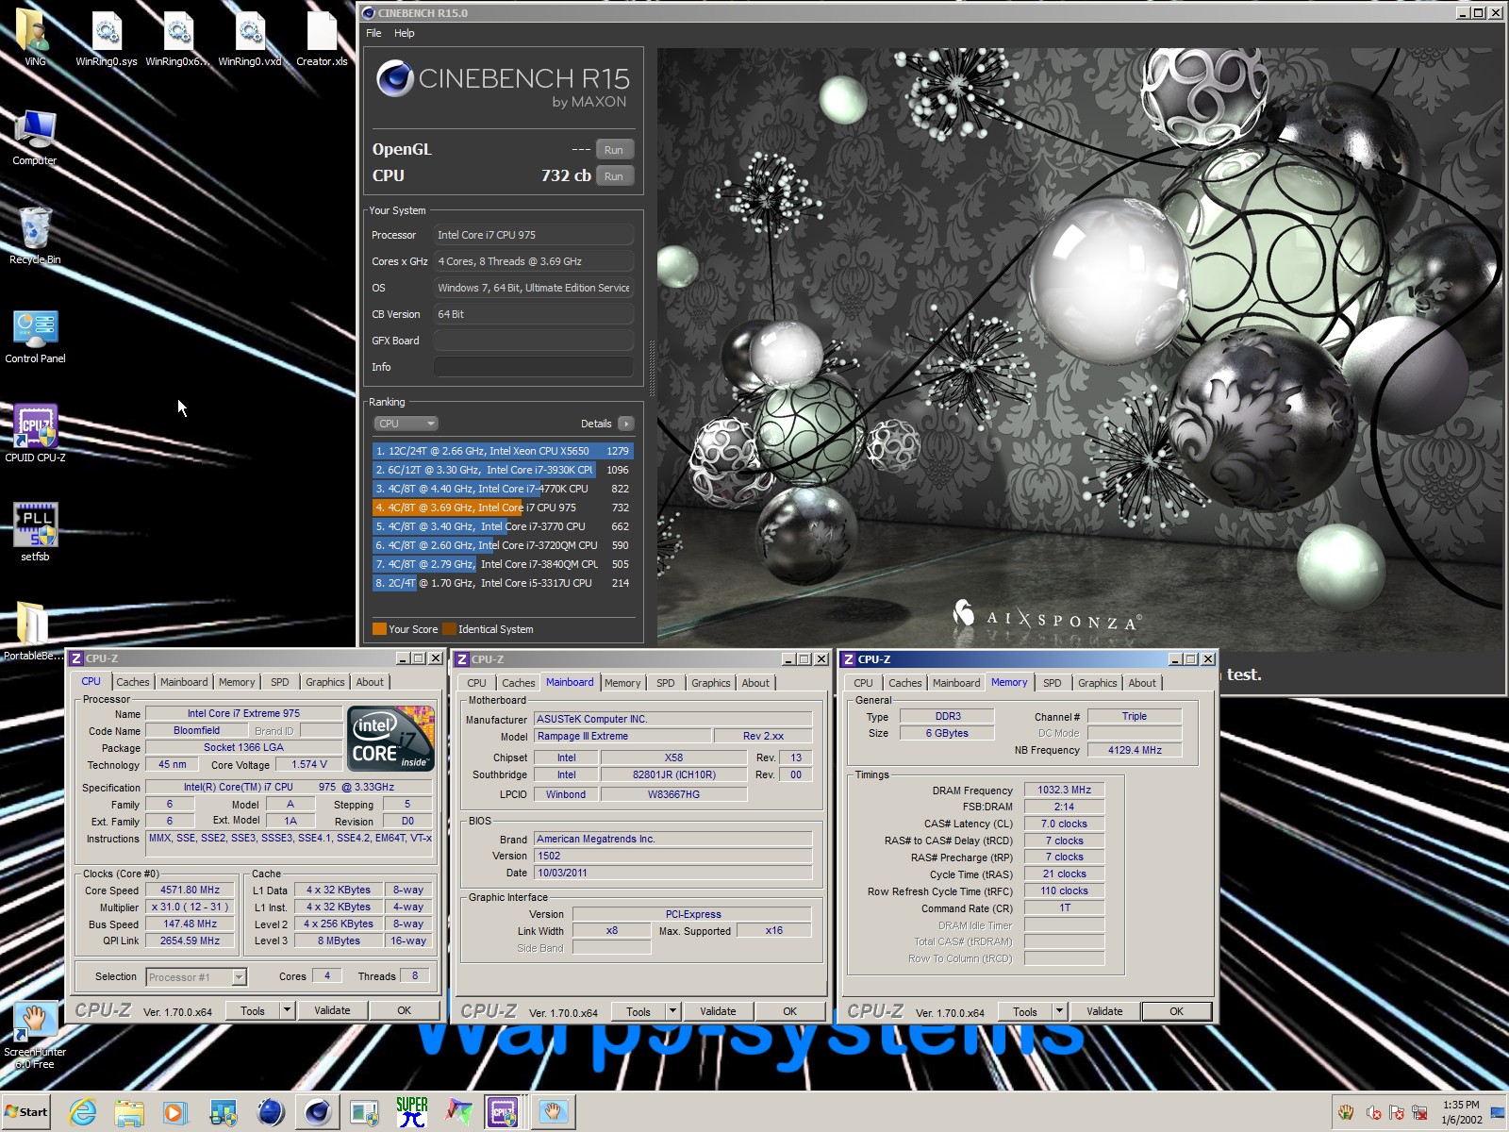This screenshot has height=1132, width=1509.
Task: Expand the ranking Details arrow
Action: [626, 424]
